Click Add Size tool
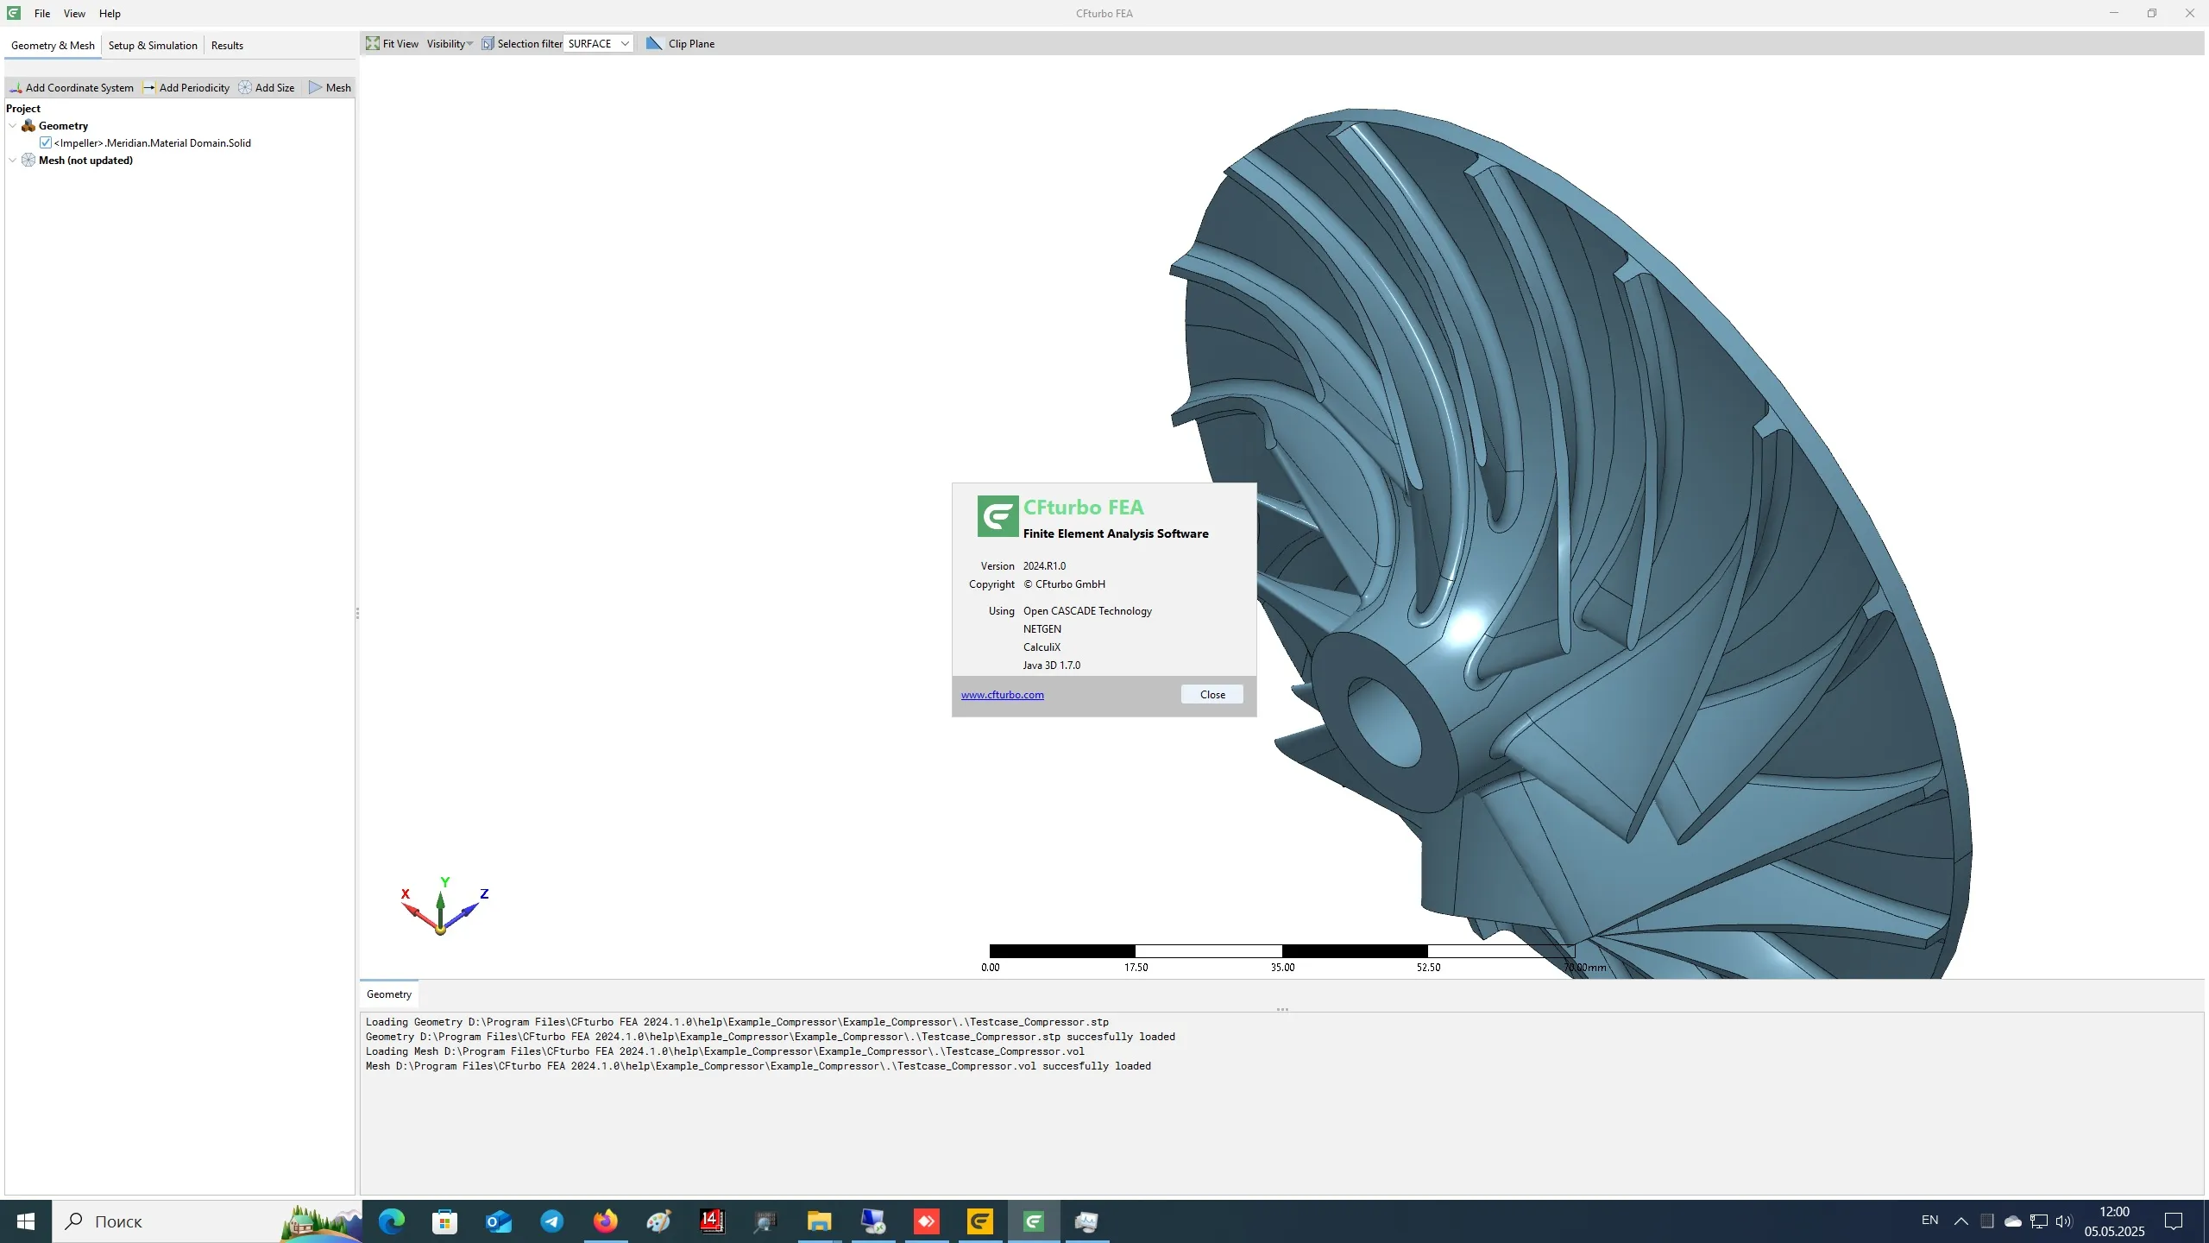This screenshot has height=1243, width=2209. click(267, 87)
